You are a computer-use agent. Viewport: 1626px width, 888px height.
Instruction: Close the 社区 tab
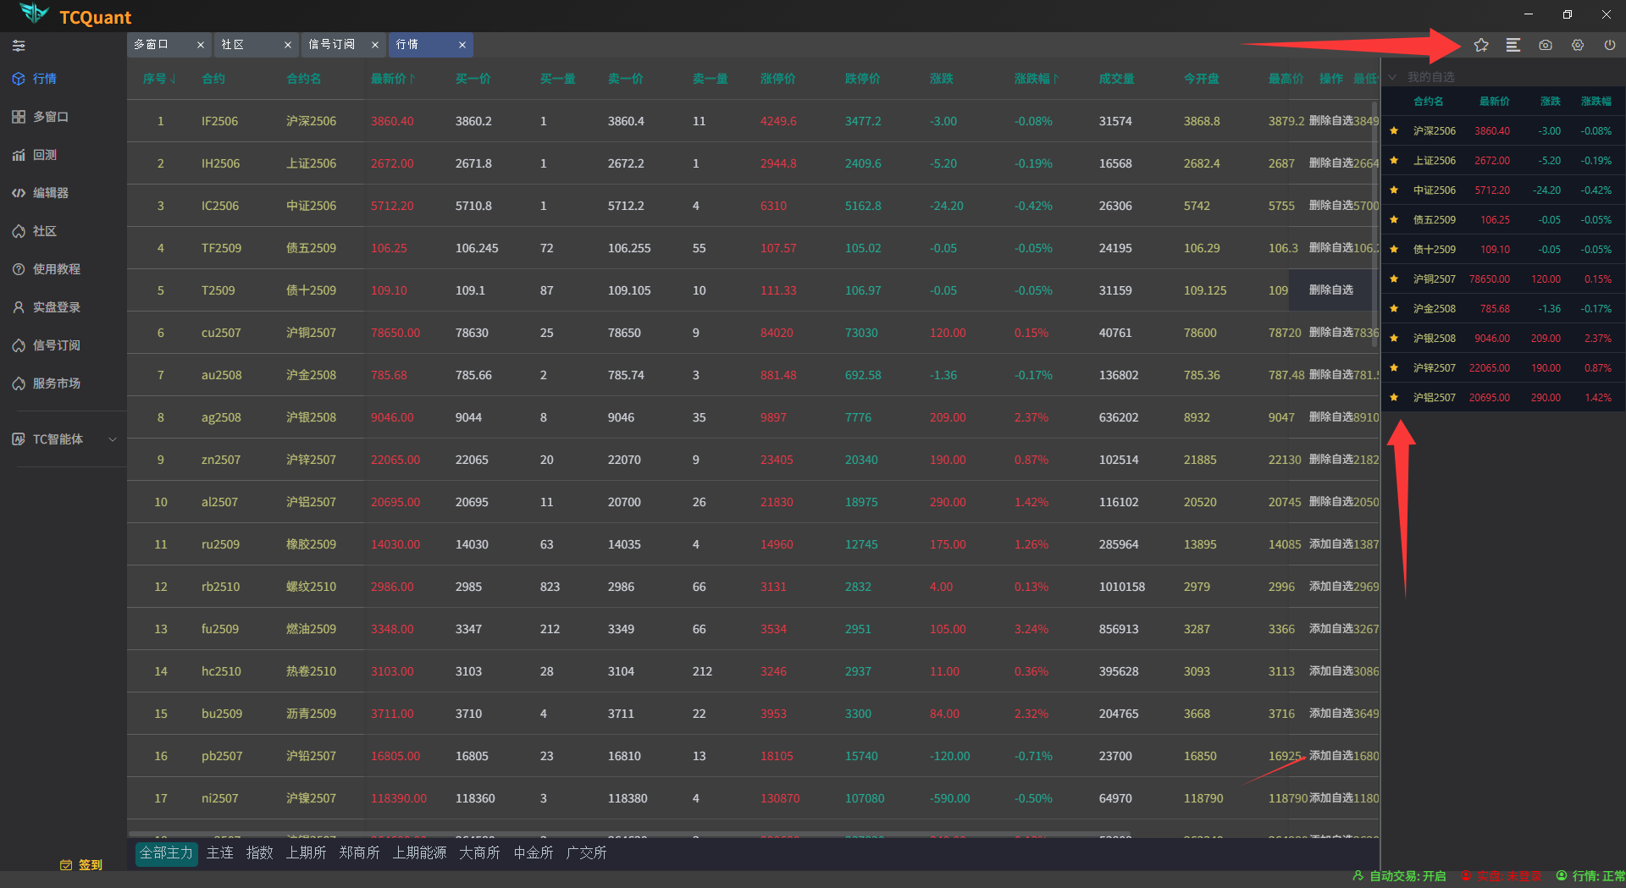[288, 45]
